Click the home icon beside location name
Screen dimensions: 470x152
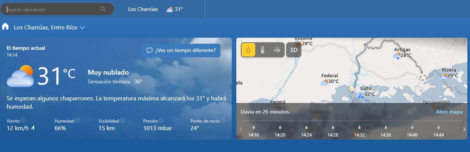[5, 27]
